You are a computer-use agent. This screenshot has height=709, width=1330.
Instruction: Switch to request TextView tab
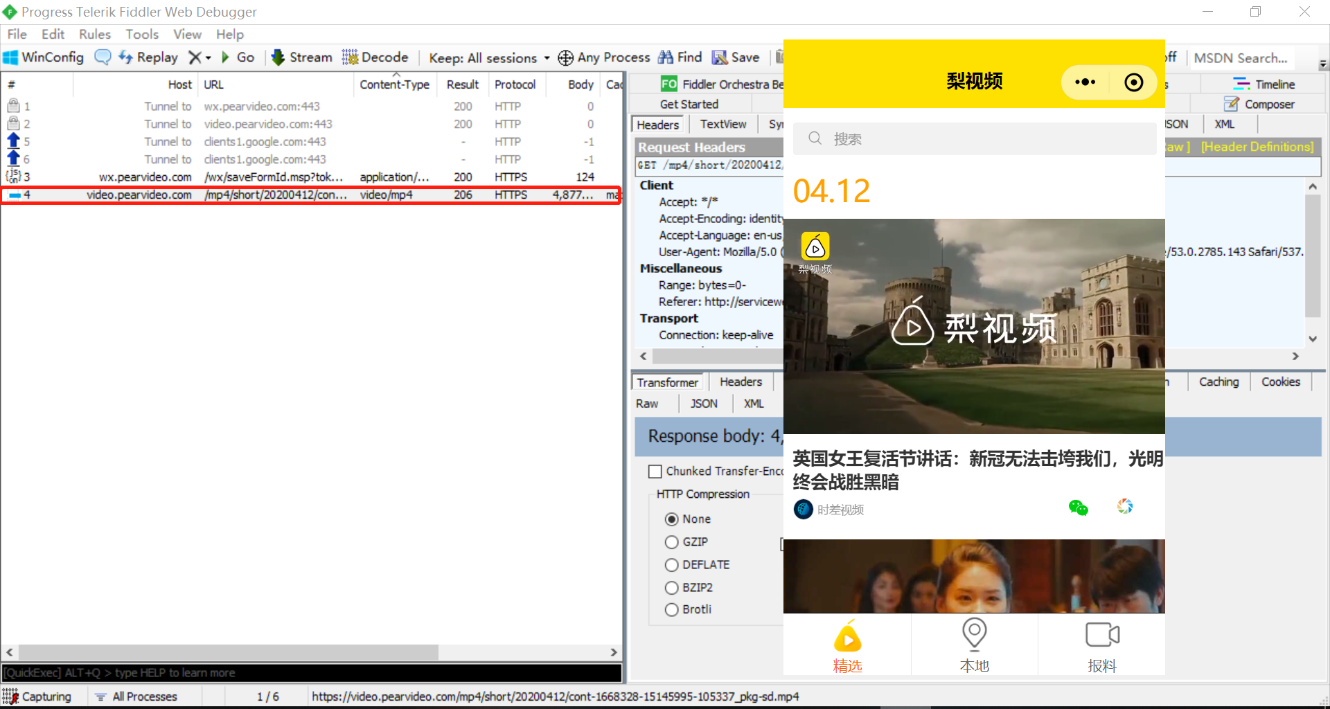point(723,125)
